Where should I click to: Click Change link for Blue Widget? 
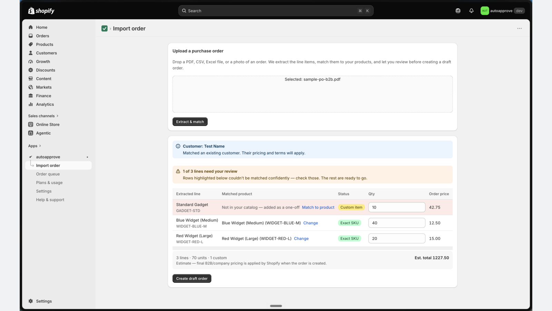310,223
